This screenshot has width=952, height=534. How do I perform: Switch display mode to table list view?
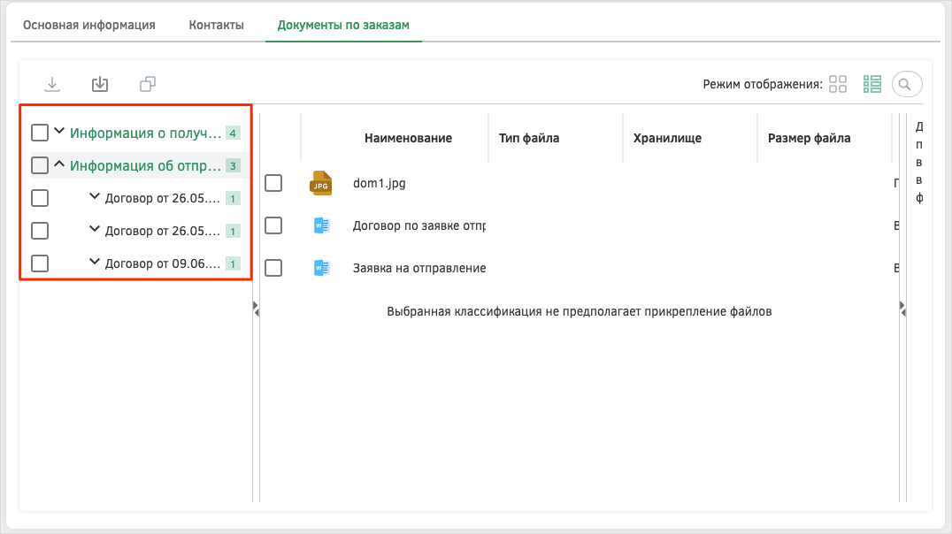872,84
